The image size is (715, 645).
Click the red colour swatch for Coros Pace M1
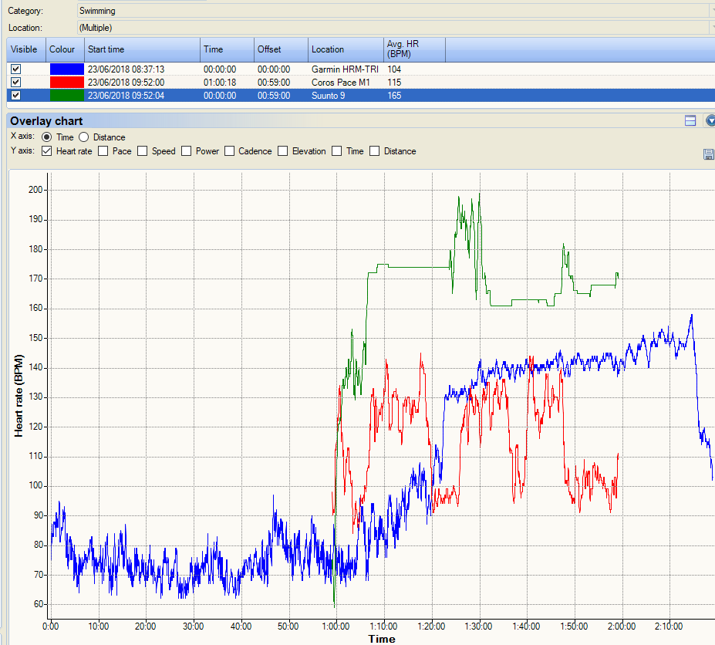click(x=66, y=82)
